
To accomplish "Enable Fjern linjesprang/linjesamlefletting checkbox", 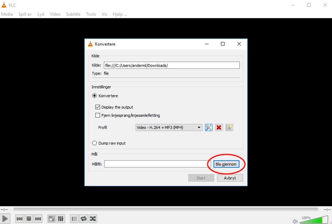I will coord(97,115).
